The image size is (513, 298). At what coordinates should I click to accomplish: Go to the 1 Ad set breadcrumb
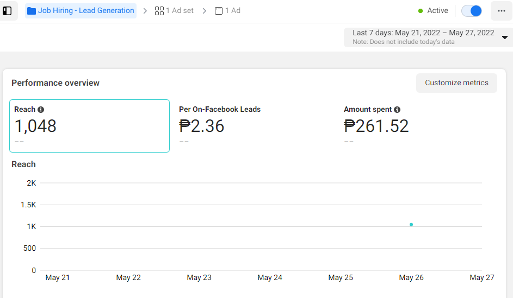tap(180, 11)
